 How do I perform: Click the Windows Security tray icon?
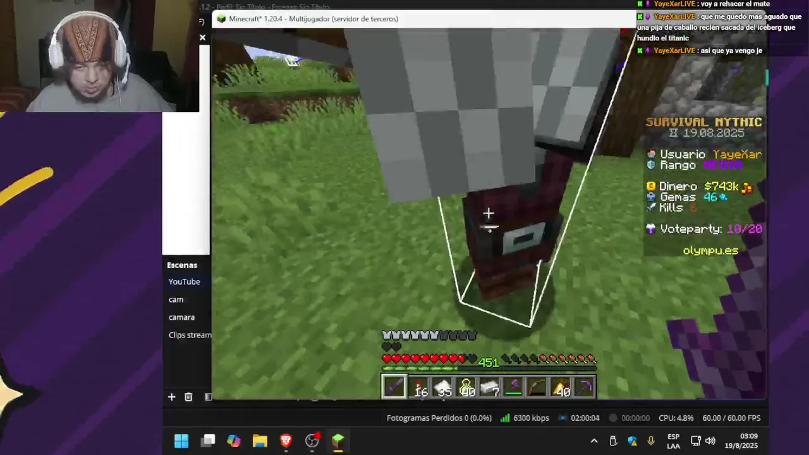pyautogui.click(x=632, y=441)
